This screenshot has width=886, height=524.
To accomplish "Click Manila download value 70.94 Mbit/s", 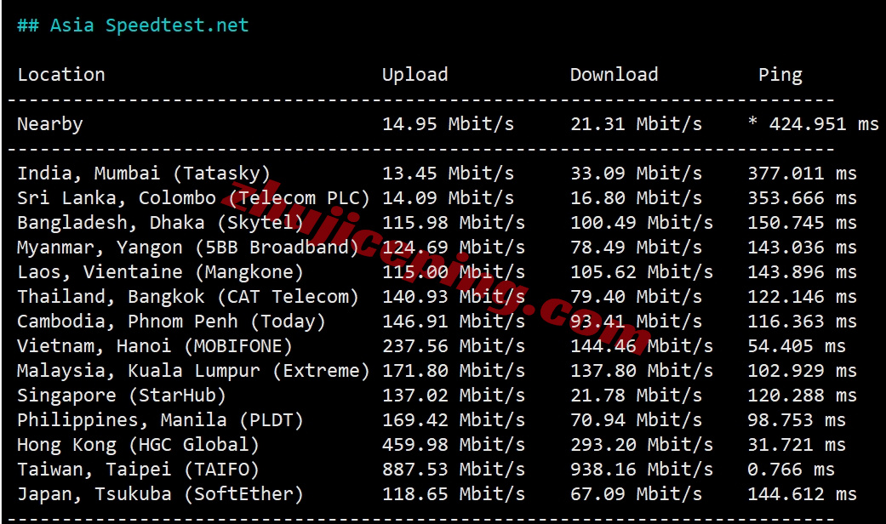I will [x=636, y=421].
